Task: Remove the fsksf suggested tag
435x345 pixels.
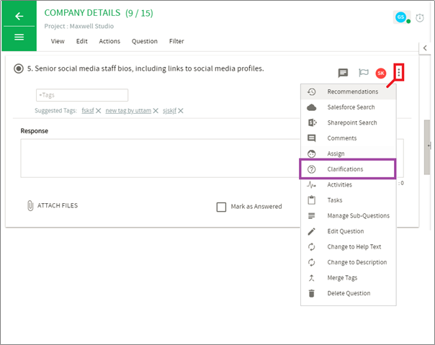Action: click(98, 111)
